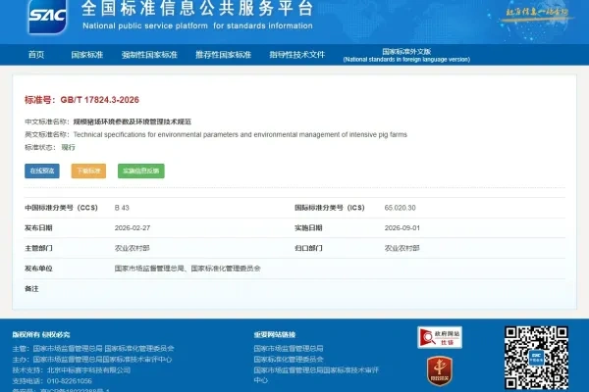Select the English title Technical specifications text
Image resolution: width=589 pixels, height=392 pixels.
click(x=241, y=134)
